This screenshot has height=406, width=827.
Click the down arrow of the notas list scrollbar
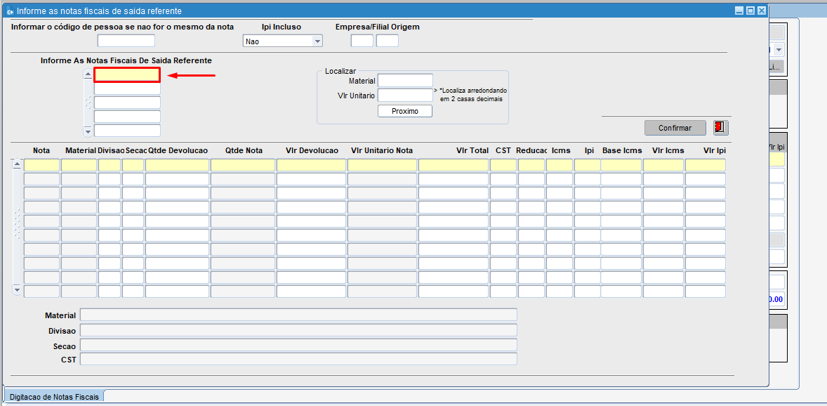tap(88, 132)
